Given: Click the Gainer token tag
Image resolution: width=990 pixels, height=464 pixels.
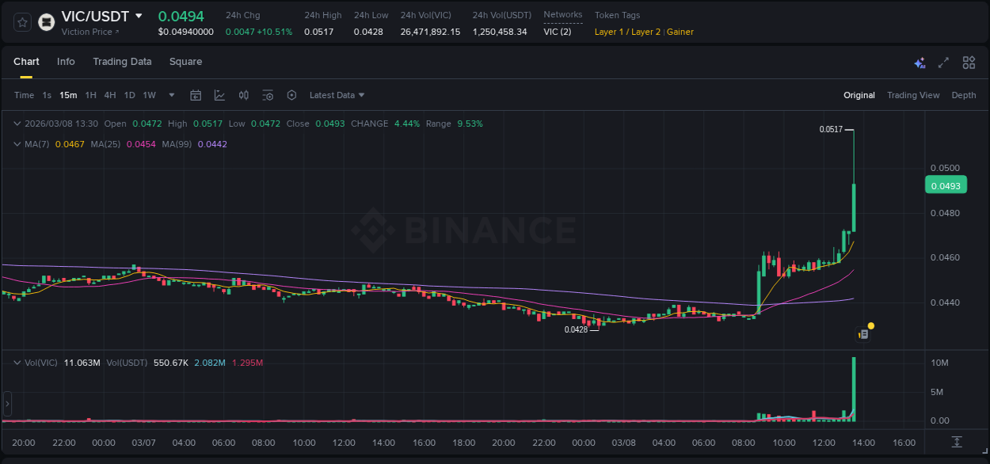Looking at the screenshot, I should point(680,32).
